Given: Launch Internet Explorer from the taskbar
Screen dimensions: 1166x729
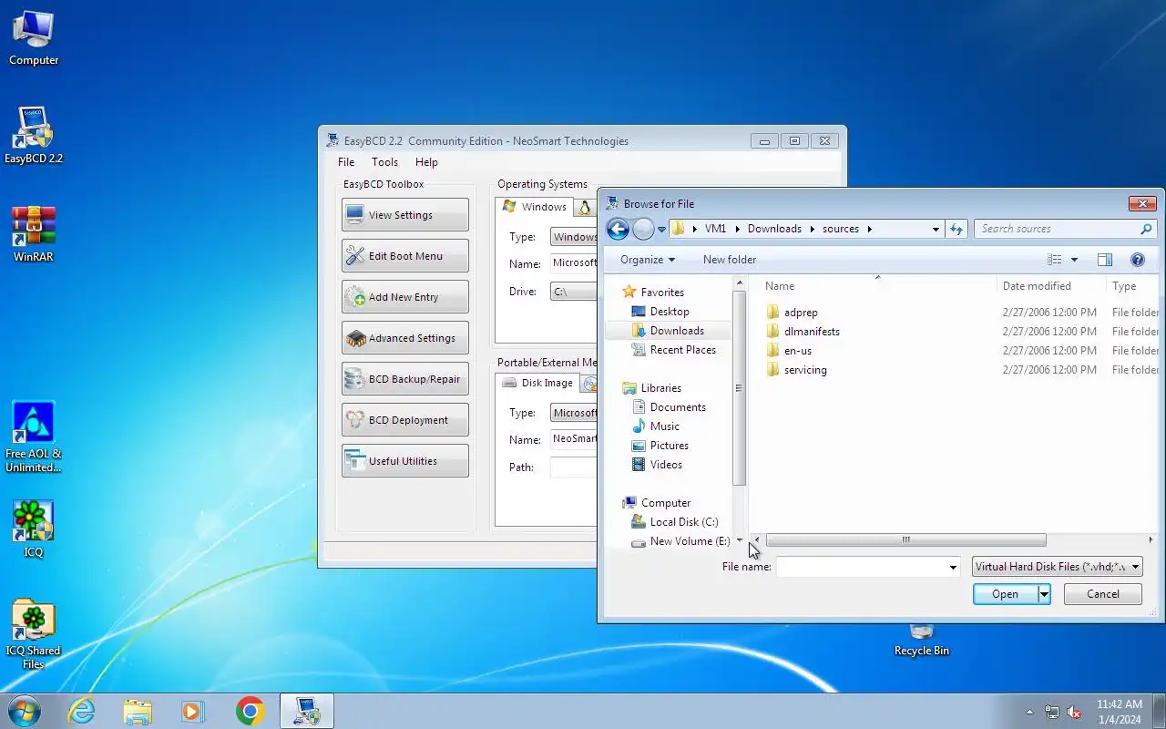Looking at the screenshot, I should (x=82, y=711).
